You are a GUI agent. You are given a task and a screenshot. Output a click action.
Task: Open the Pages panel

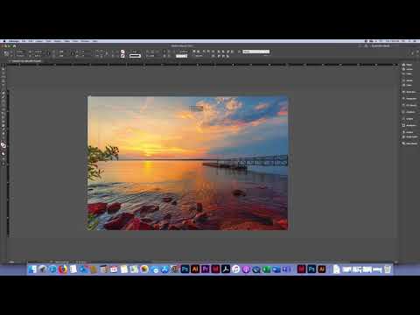pyautogui.click(x=408, y=65)
